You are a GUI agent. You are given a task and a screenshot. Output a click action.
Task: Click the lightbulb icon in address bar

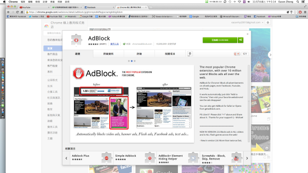tap(292, 12)
